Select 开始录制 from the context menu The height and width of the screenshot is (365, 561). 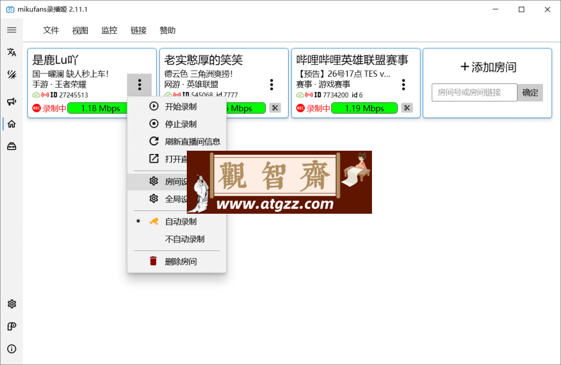click(x=177, y=106)
